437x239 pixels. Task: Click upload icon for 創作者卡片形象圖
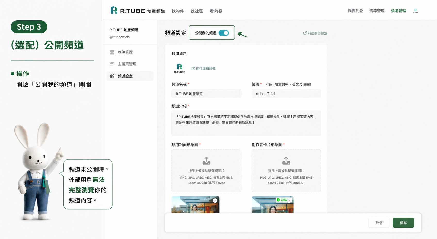pos(286,161)
